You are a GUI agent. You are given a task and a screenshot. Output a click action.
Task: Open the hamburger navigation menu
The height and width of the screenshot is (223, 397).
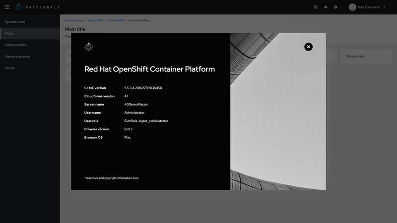(7, 7)
